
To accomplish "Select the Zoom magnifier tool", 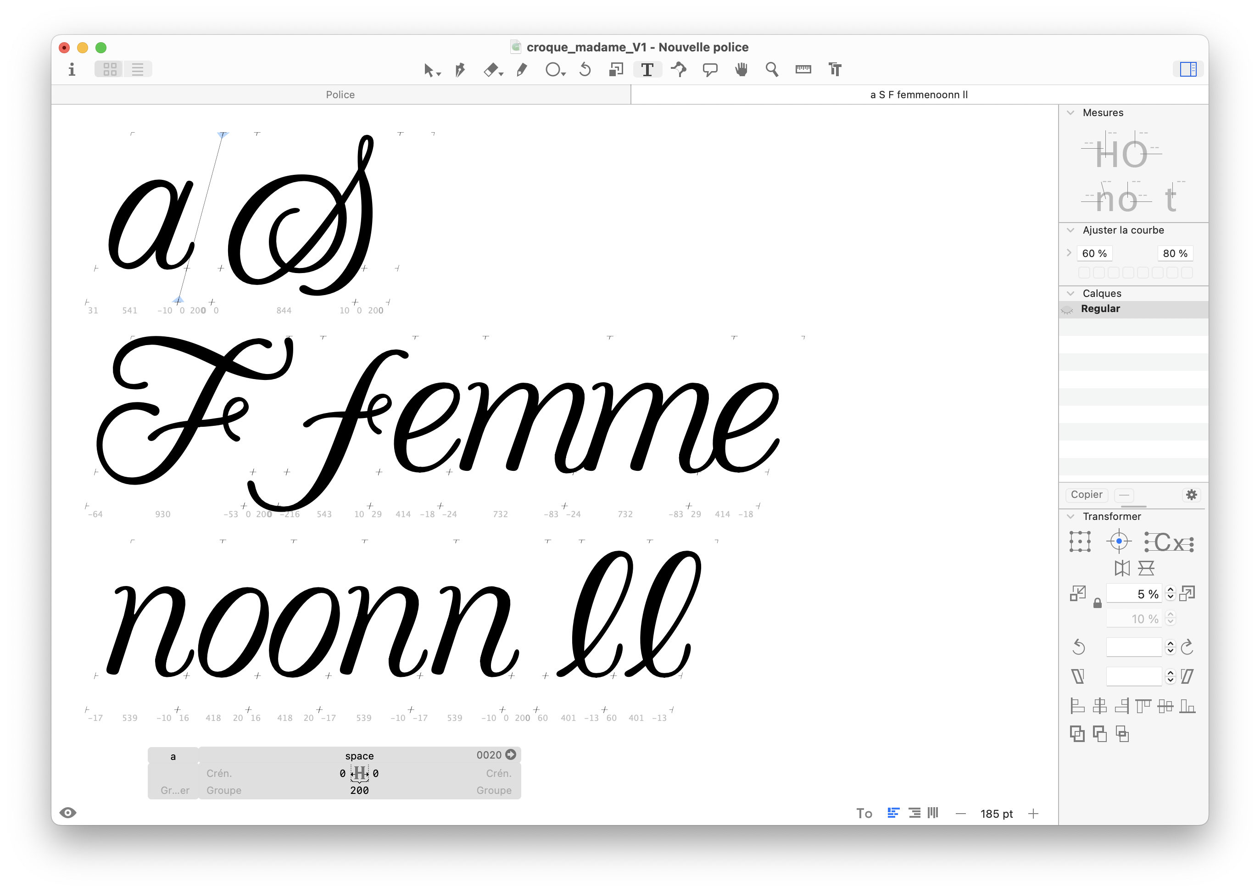I will coord(772,70).
